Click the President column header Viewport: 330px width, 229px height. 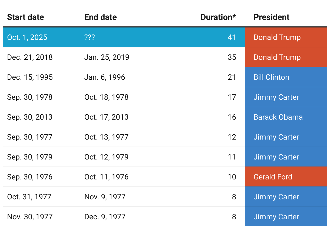point(271,17)
